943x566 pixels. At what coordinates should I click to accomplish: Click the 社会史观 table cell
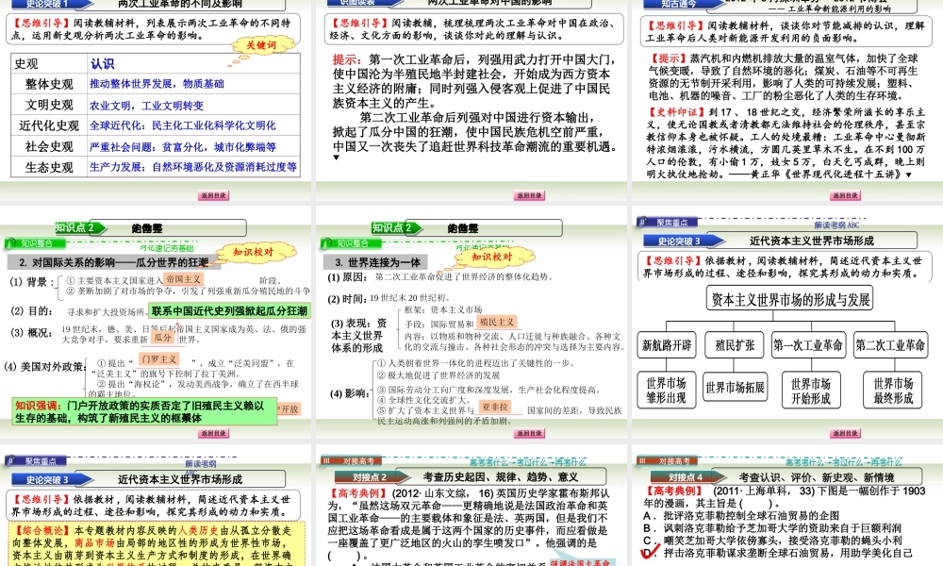49,147
